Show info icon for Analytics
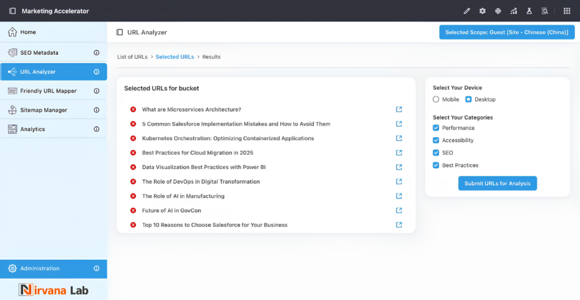 (x=96, y=129)
